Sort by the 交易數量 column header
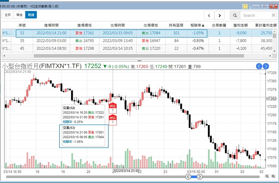This screenshot has height=183, width=279. tap(219, 25)
